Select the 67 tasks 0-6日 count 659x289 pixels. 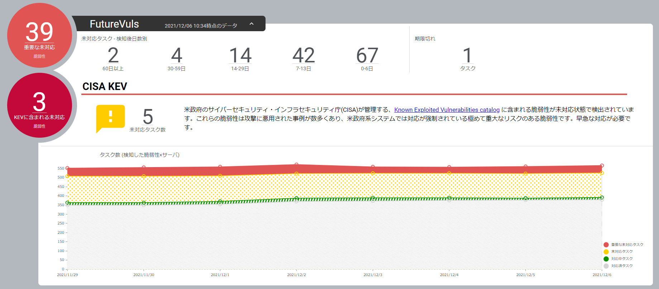(x=367, y=55)
